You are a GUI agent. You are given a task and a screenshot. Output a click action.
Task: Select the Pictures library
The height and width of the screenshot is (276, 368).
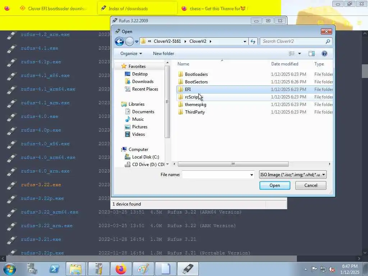tap(140, 127)
